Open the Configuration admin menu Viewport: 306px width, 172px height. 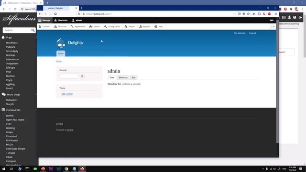pyautogui.click(x=112, y=27)
